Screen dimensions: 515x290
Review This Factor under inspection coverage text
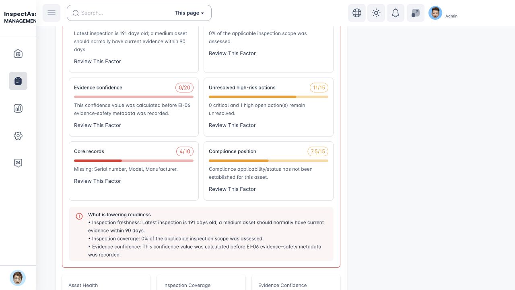[232, 53]
